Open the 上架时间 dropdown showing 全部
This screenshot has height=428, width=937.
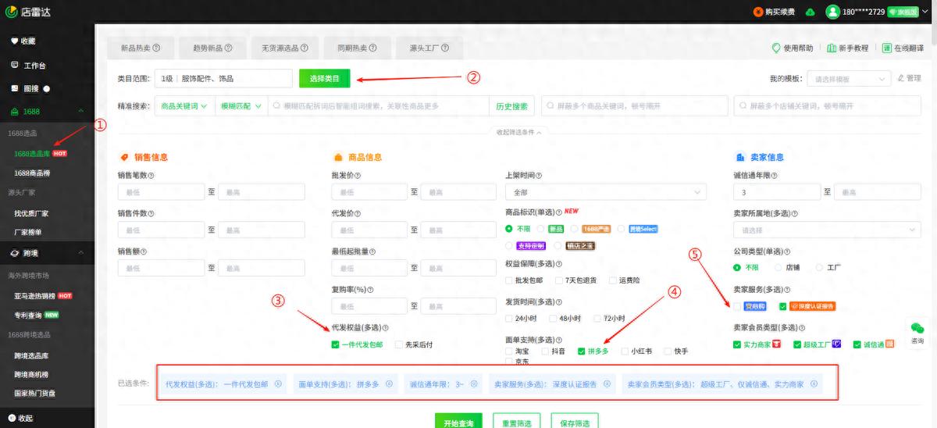coord(605,192)
